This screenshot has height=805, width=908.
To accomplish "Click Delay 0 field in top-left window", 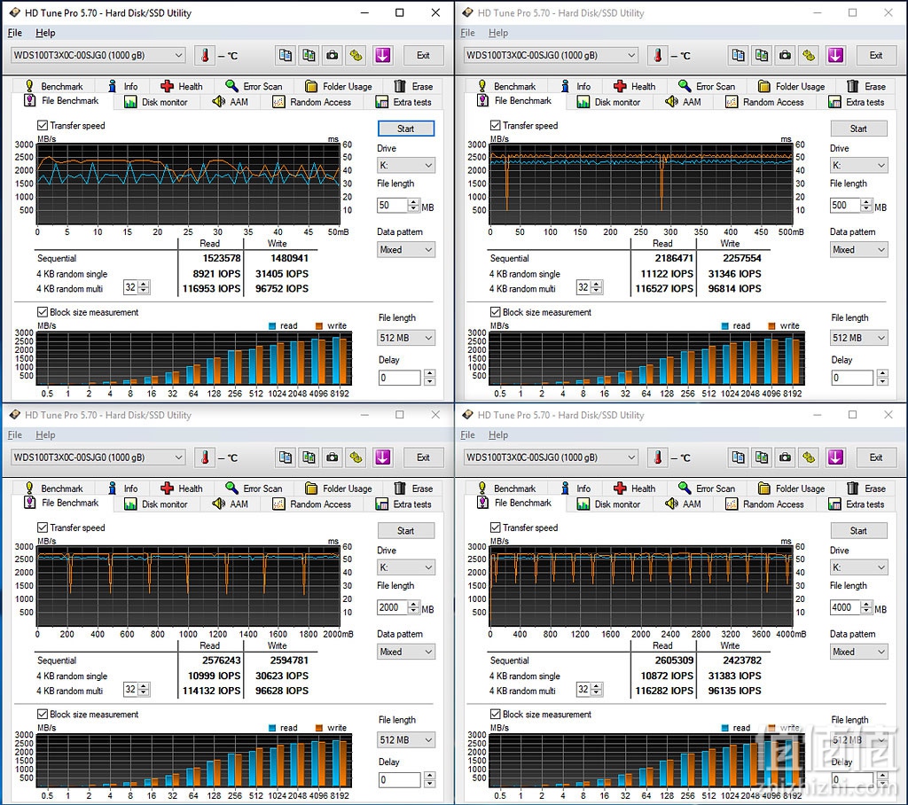I will click(400, 378).
